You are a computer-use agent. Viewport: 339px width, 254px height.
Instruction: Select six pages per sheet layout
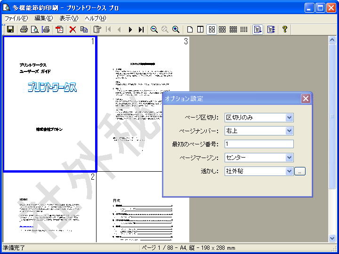point(222,29)
